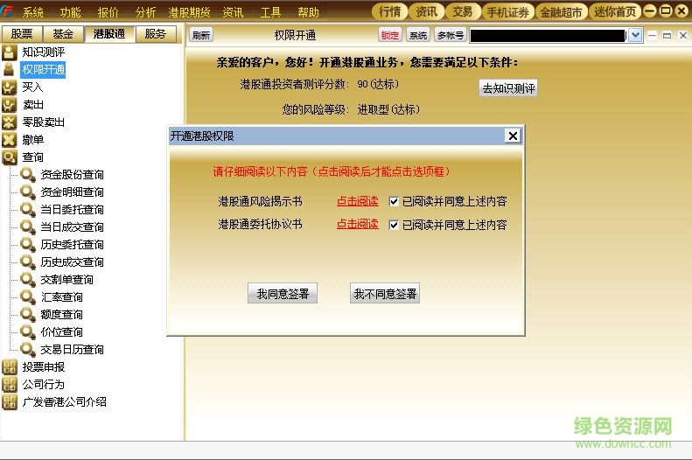
Task: Click the 广发香港公司介绍 grid icon
Action: (9, 402)
